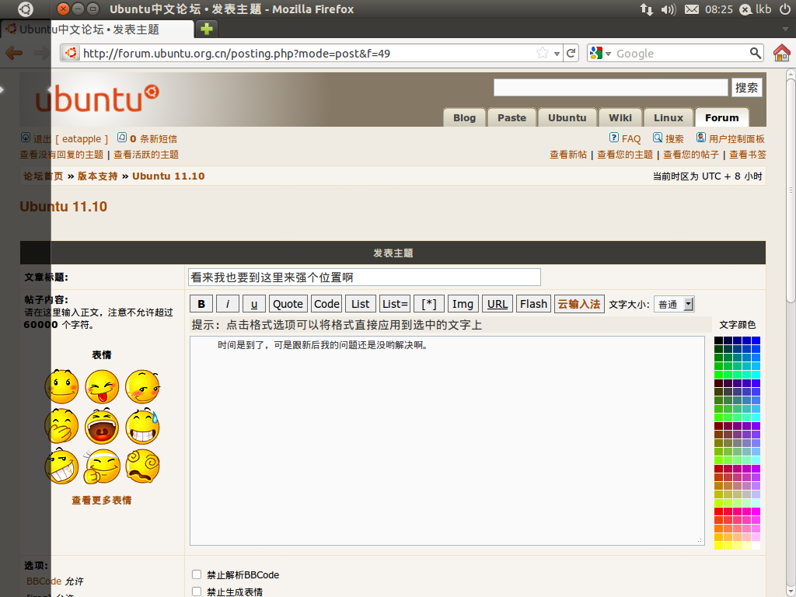Reload the page with the refresh icon
This screenshot has width=796, height=597.
click(x=571, y=53)
